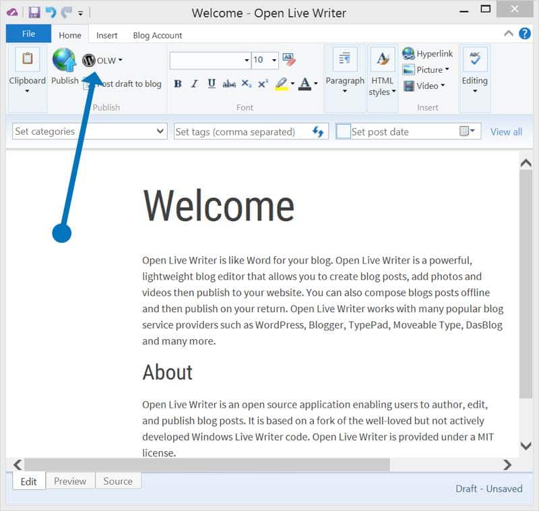Image resolution: width=539 pixels, height=511 pixels.
Task: Open the font color picker
Action: click(305, 84)
